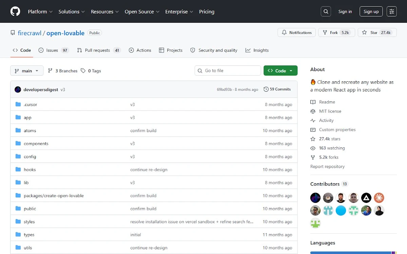
Task: Switch to the Issues tab
Action: tap(54, 50)
